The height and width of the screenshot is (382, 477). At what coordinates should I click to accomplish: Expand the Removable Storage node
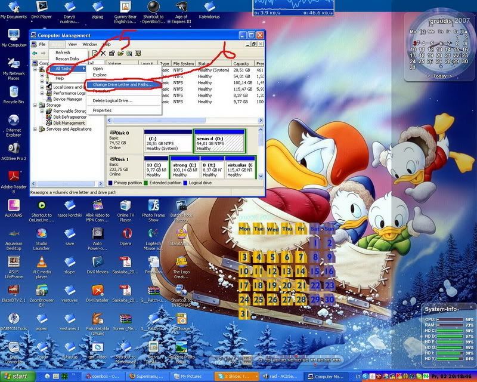coord(42,111)
